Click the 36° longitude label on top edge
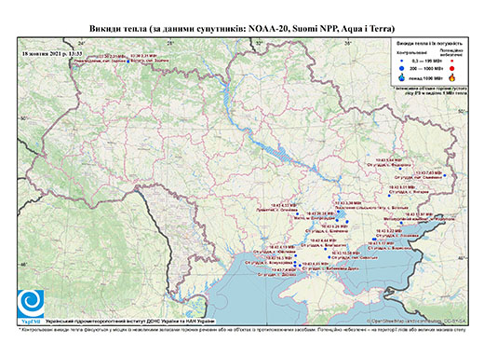 (348, 44)
